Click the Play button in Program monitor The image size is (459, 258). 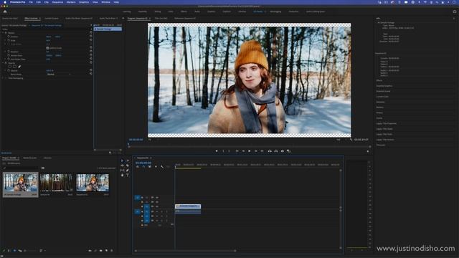250,151
